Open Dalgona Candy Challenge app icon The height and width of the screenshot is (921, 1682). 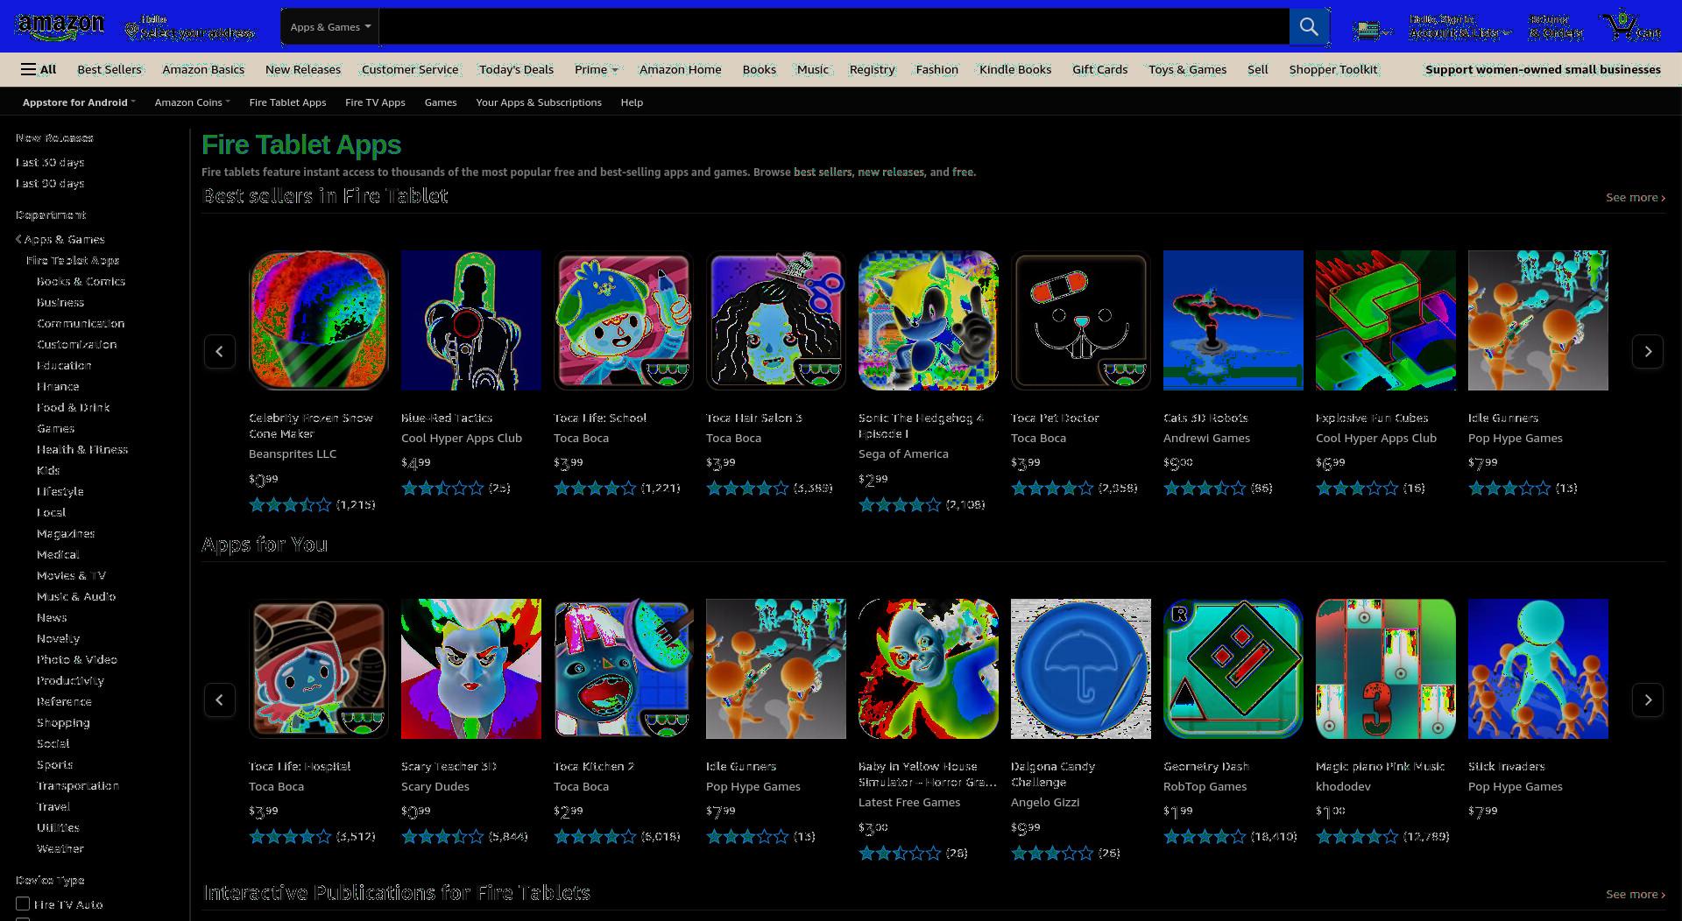1081,669
